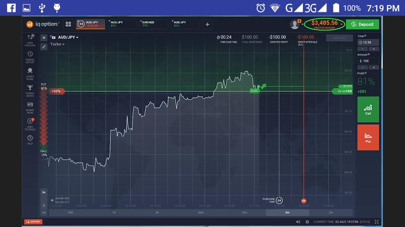Click the user profile avatar
The height and width of the screenshot is (227, 405).
[x=295, y=24]
